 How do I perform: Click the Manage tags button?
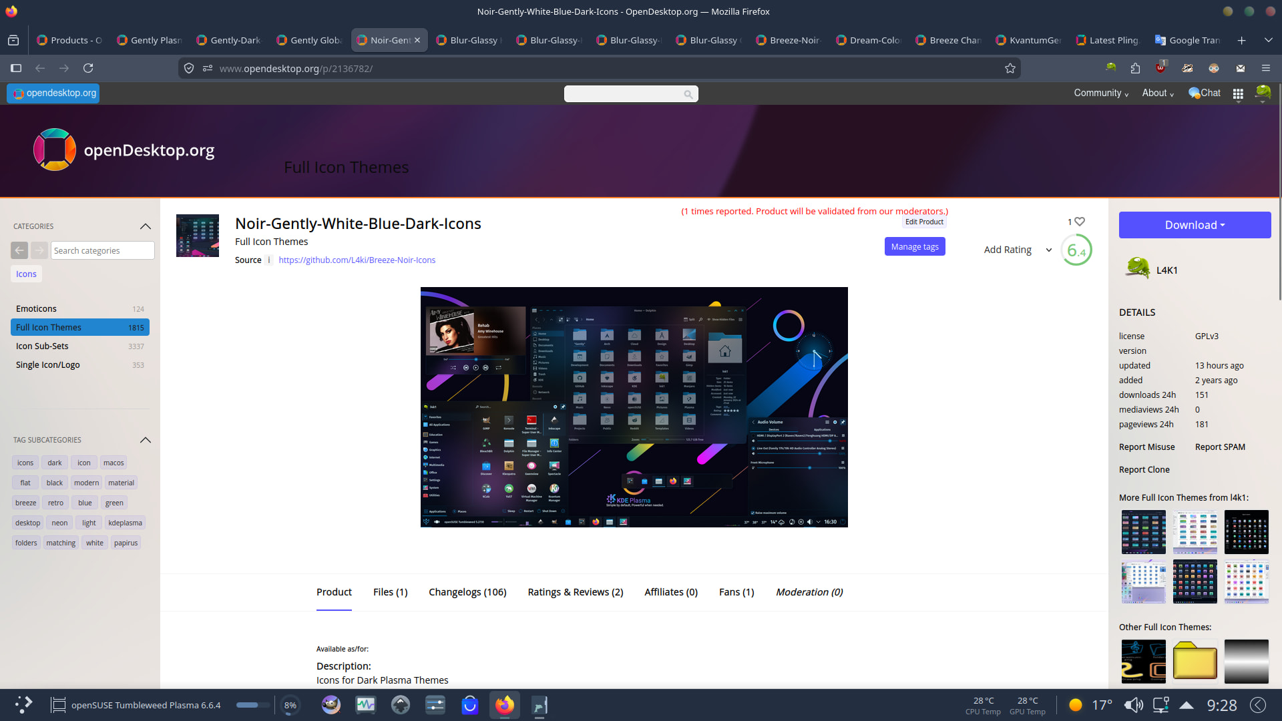pyautogui.click(x=914, y=246)
